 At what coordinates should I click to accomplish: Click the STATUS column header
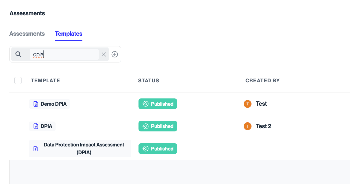148,81
